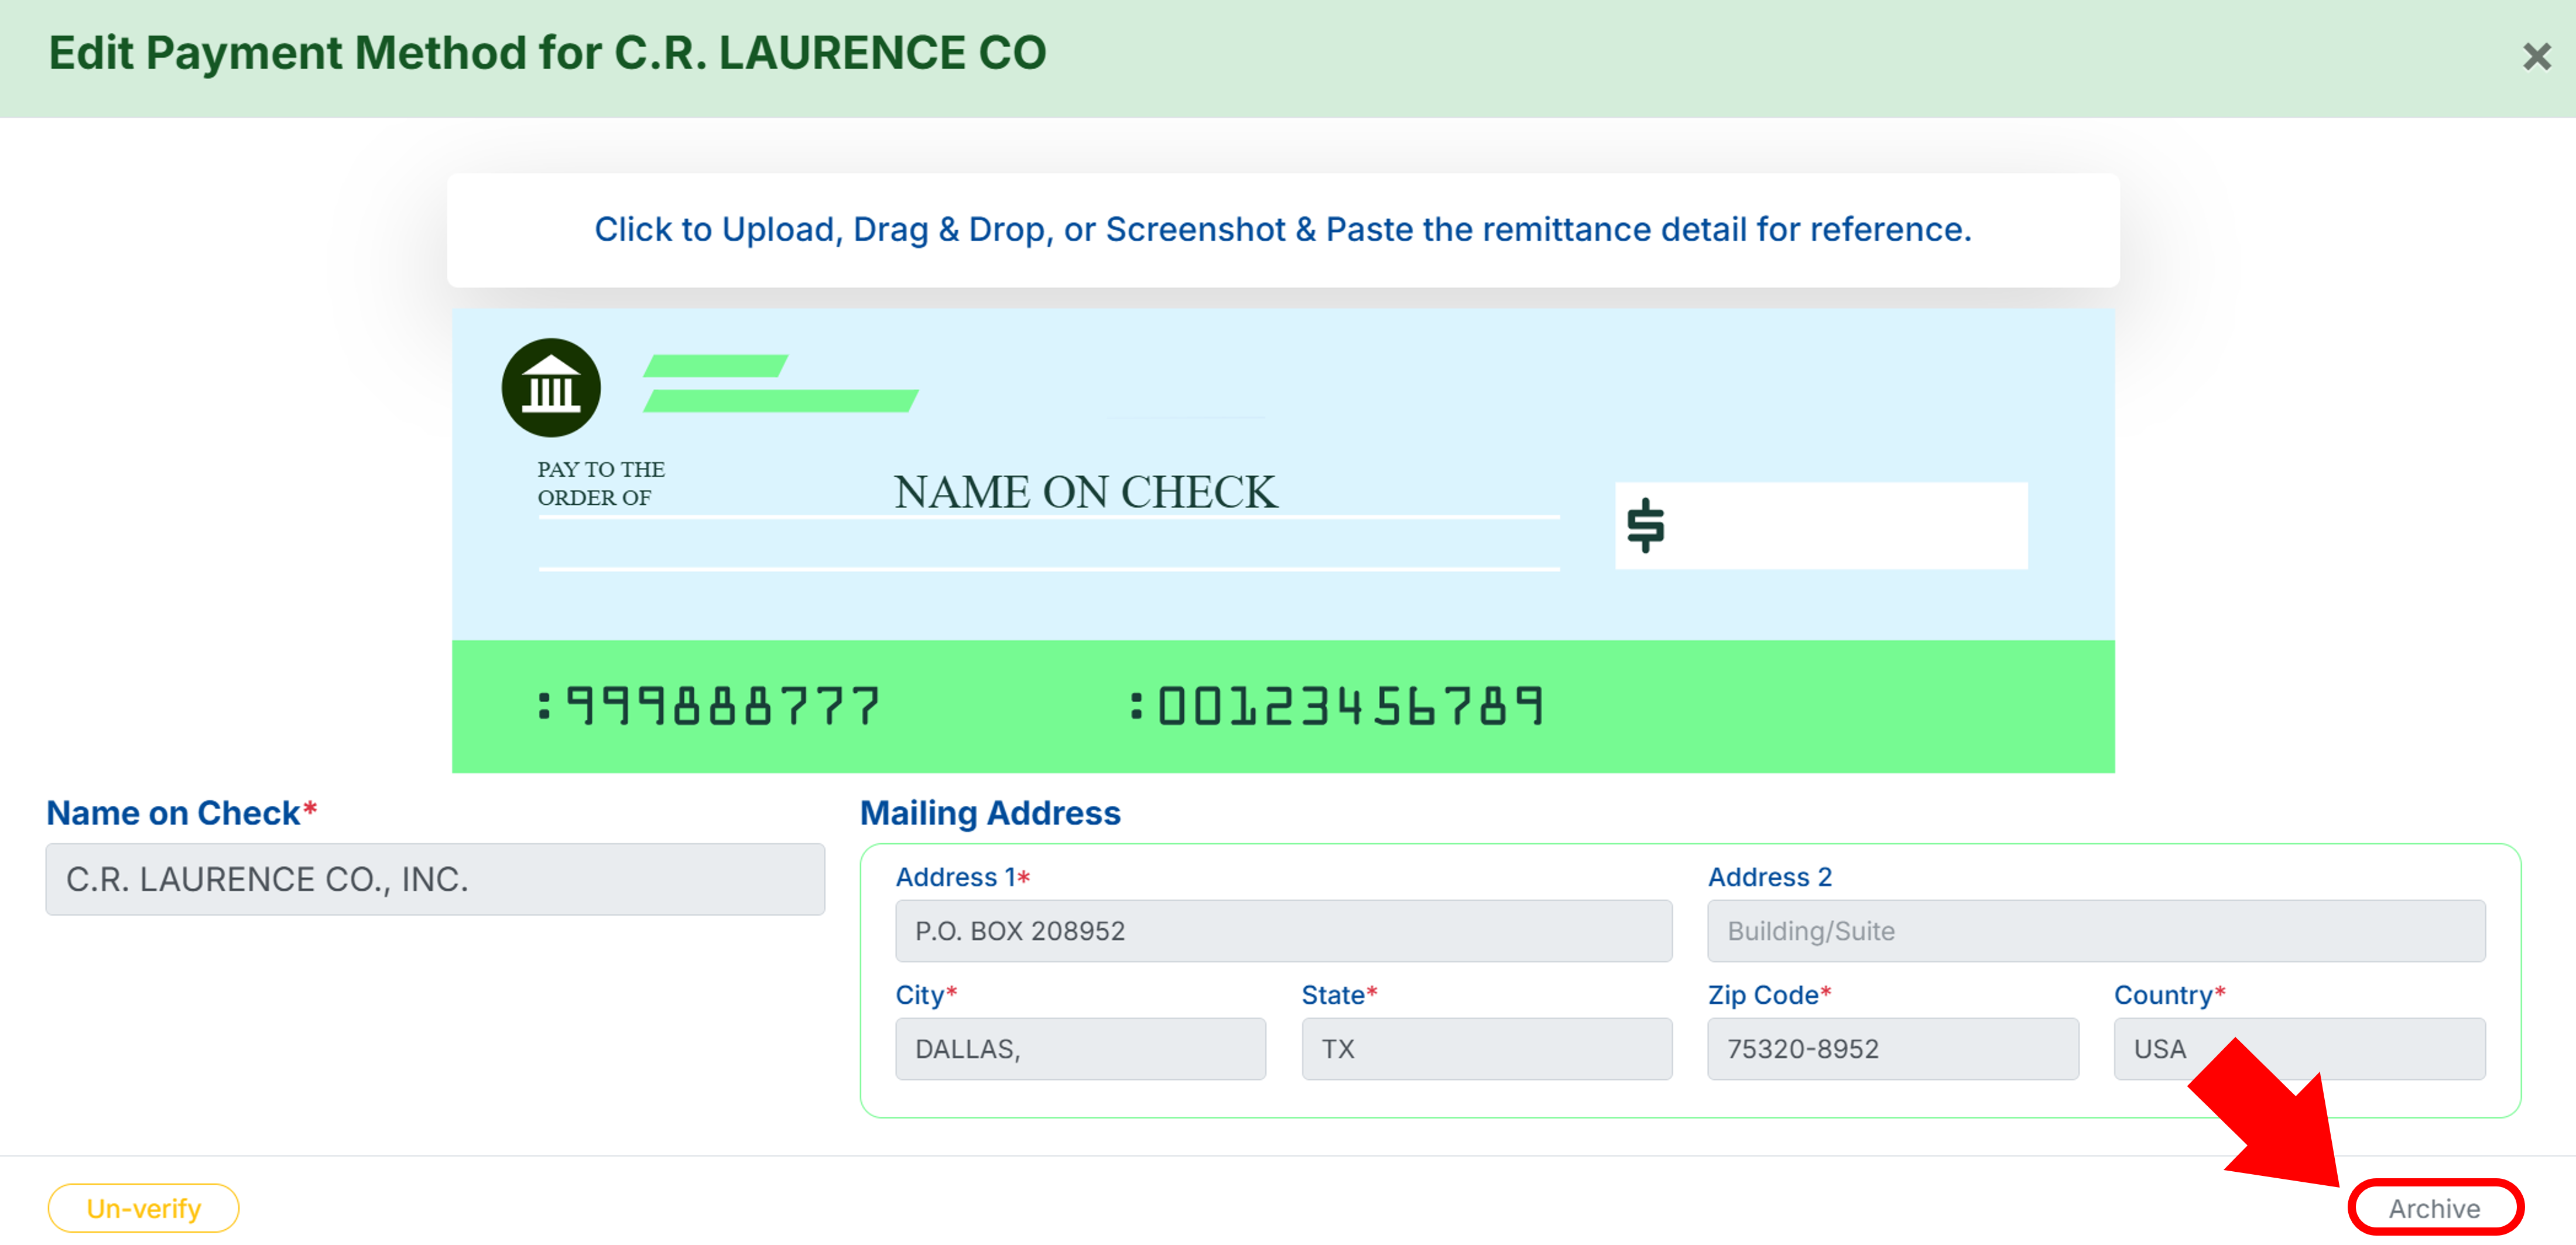Click the Address 2 label
Viewport: 2576px width, 1245px height.
1769,877
